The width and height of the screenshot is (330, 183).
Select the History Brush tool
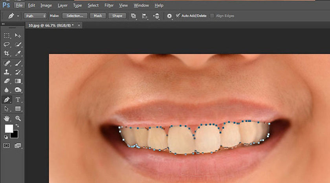pyautogui.click(x=18, y=72)
